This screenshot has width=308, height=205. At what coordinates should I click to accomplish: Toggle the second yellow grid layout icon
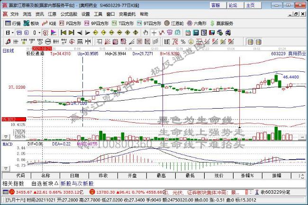(x=258, y=42)
